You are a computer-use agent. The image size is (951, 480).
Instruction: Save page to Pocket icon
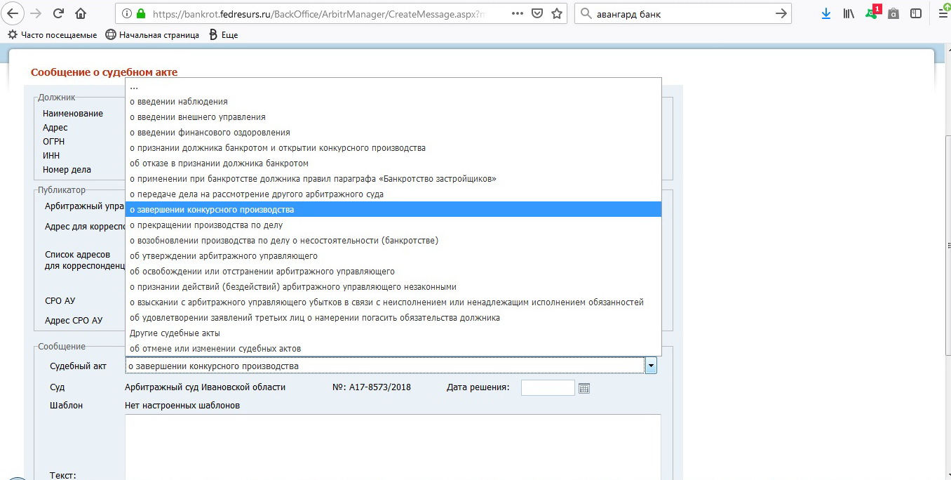click(x=537, y=13)
